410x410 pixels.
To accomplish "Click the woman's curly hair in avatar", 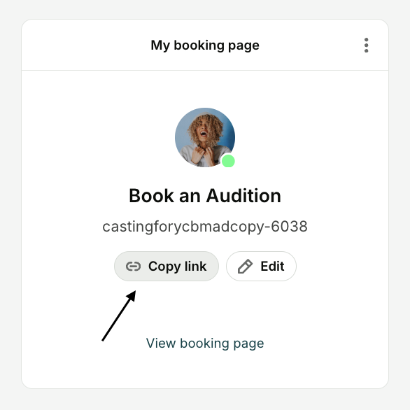I will pos(206,125).
